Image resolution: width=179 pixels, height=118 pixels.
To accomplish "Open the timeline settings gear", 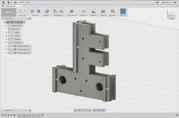I will click(177, 115).
